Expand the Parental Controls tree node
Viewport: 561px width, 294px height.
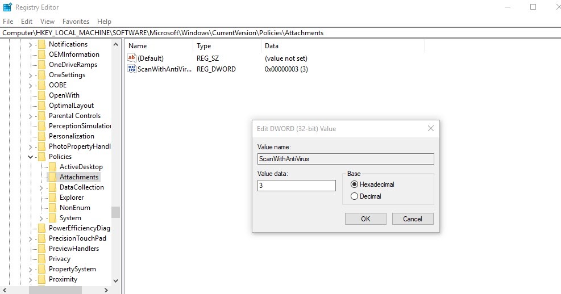tap(31, 116)
